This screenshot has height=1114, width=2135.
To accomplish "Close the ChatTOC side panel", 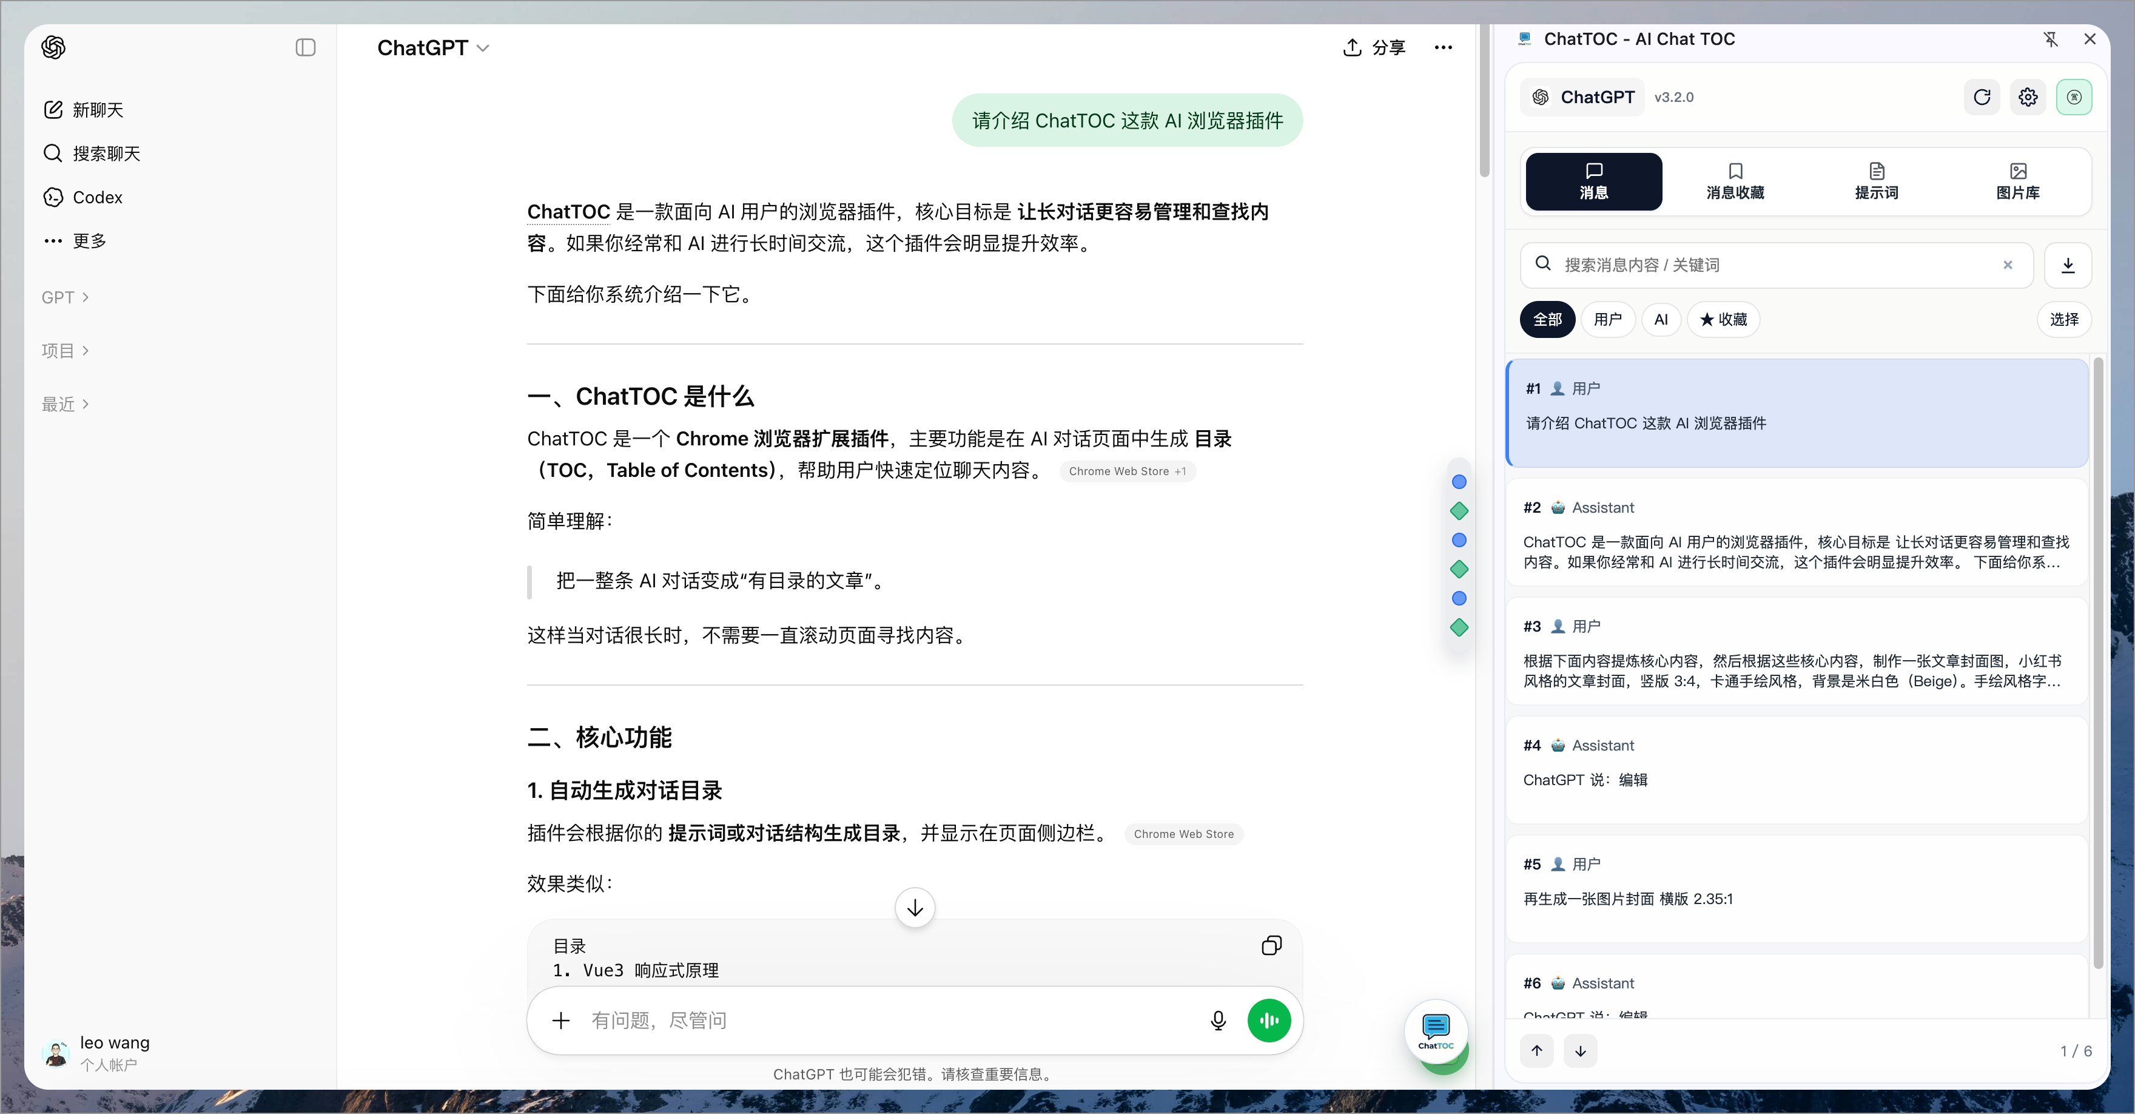I will click(x=2090, y=39).
